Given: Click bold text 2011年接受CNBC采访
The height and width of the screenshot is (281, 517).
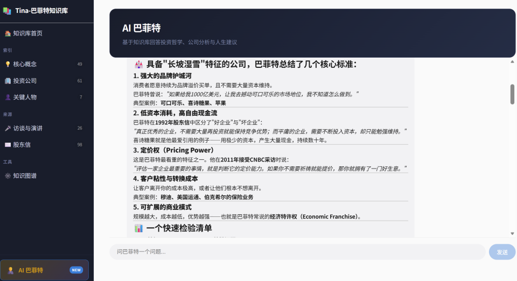Looking at the screenshot, I should tap(248, 160).
